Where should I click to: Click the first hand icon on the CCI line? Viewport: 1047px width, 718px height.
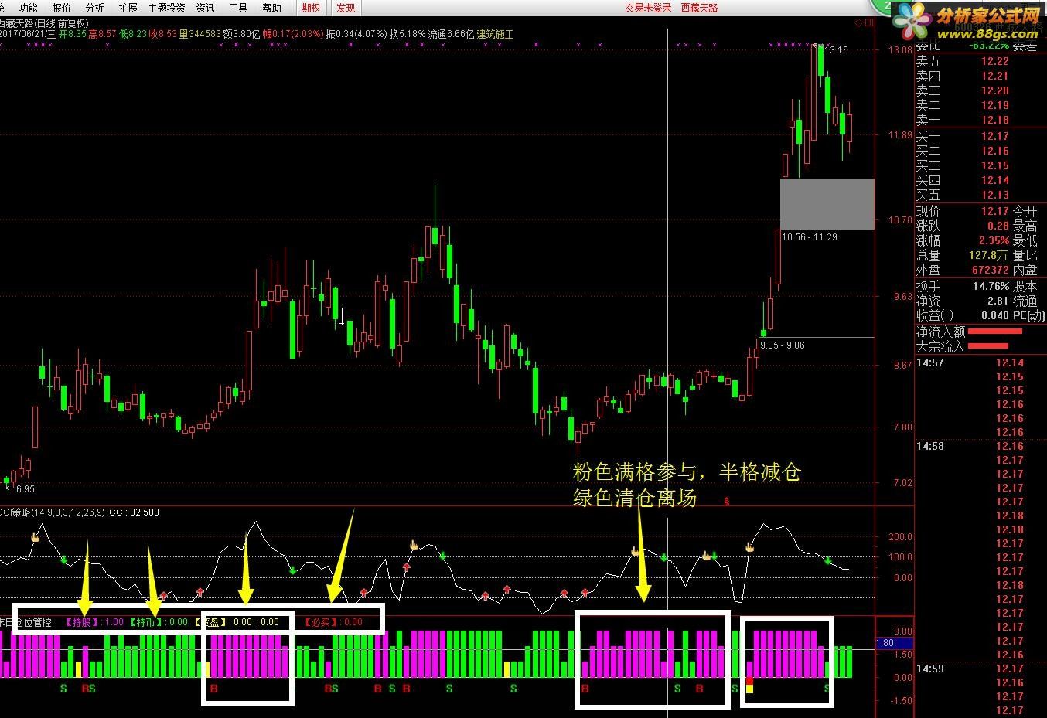tap(35, 536)
